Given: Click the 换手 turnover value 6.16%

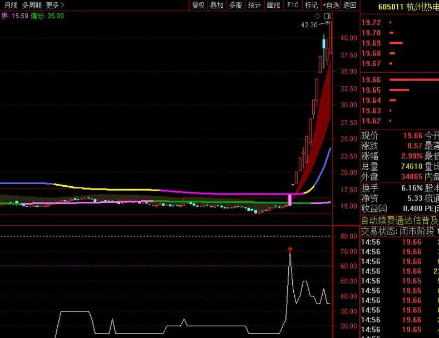Looking at the screenshot, I should 412,188.
